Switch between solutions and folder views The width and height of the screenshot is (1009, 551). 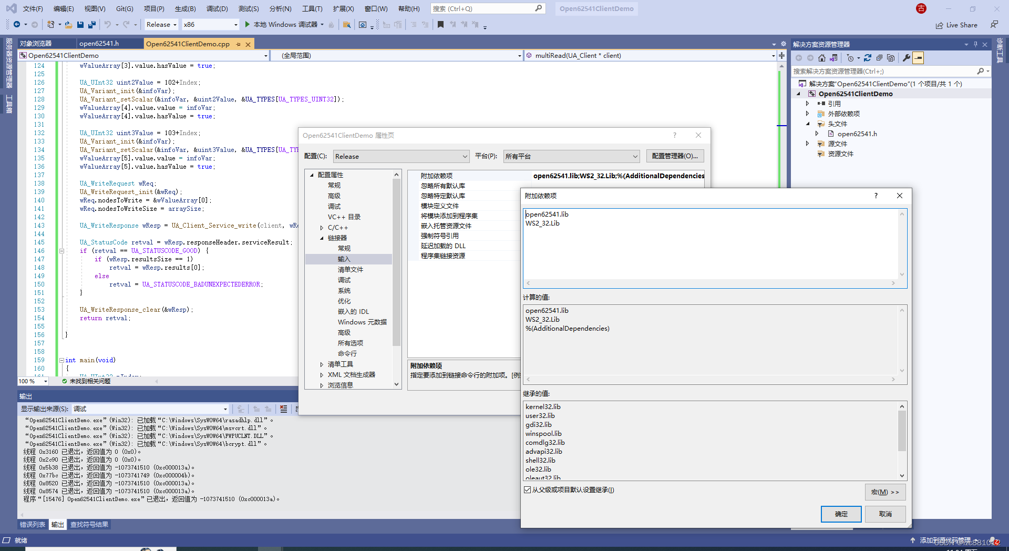pos(834,58)
